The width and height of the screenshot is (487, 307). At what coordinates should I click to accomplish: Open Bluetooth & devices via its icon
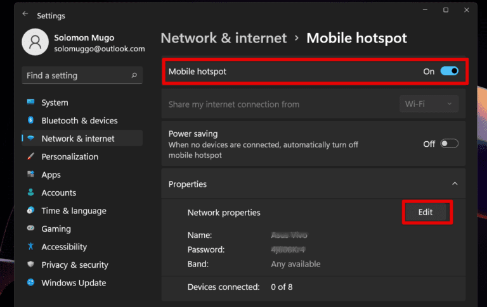(30, 120)
